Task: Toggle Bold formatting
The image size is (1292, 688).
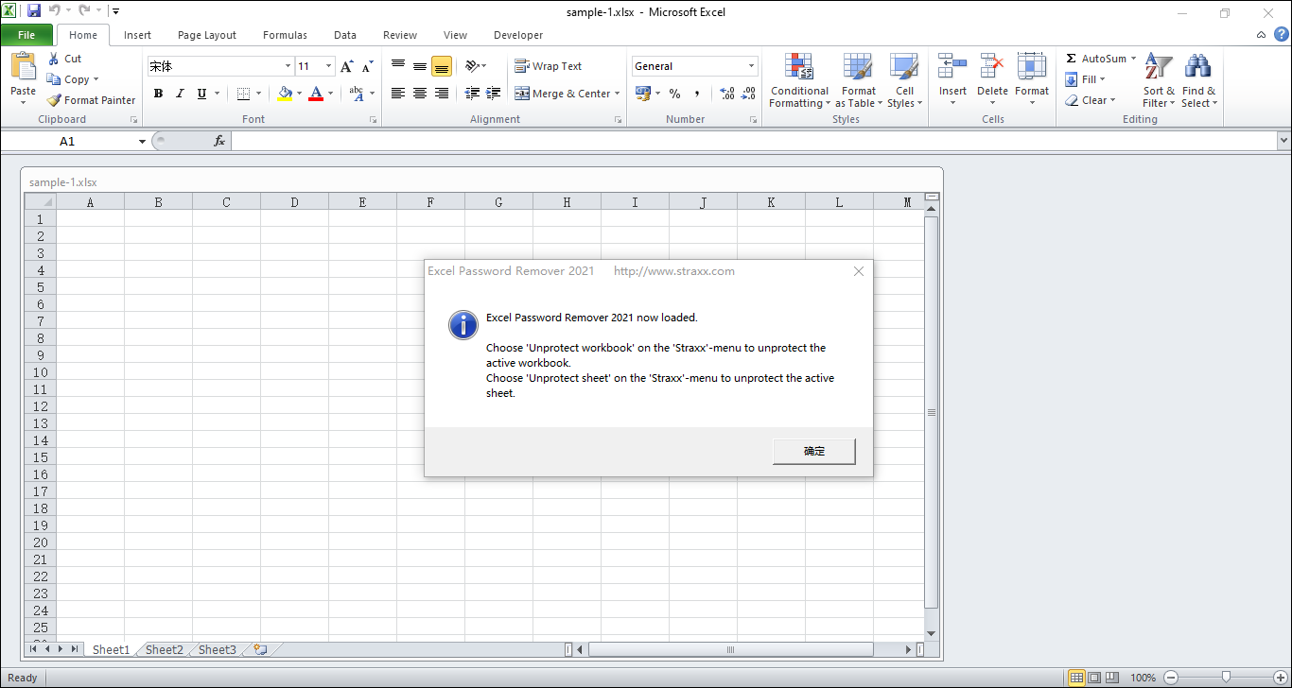Action: [x=158, y=94]
